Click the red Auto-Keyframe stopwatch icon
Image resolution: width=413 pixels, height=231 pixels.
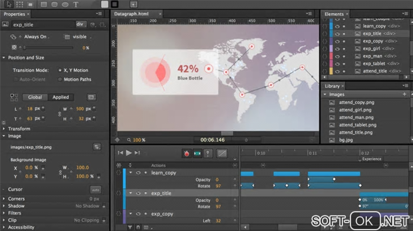coord(186,154)
